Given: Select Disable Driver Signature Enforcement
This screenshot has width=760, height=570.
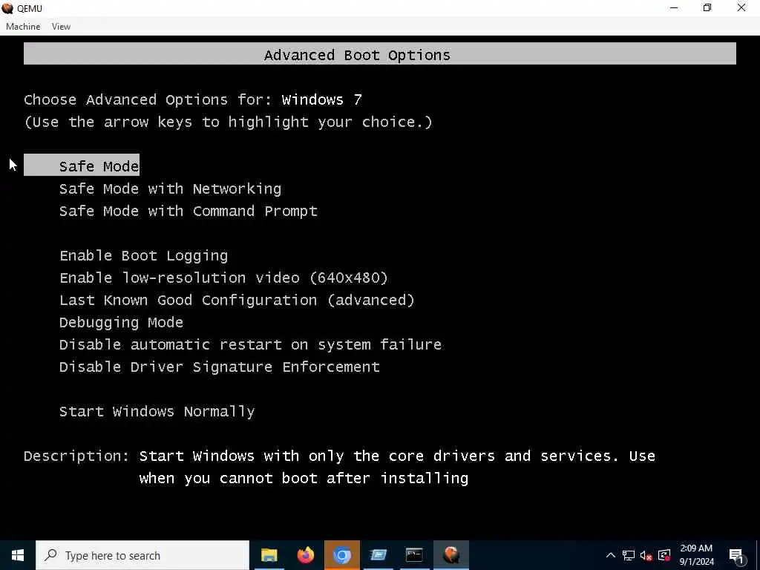Looking at the screenshot, I should click(x=220, y=367).
